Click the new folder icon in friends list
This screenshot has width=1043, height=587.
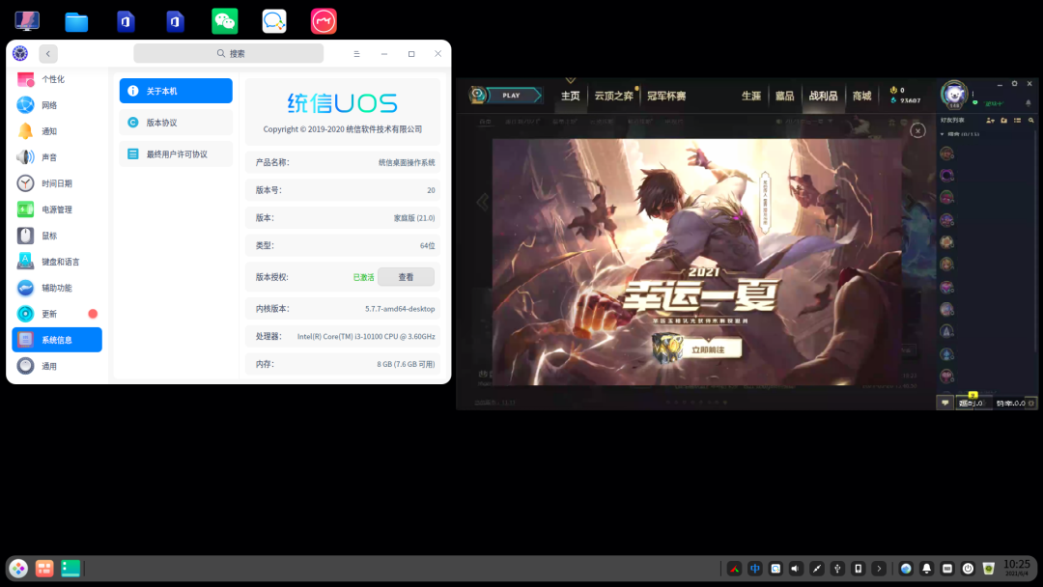point(1004,121)
